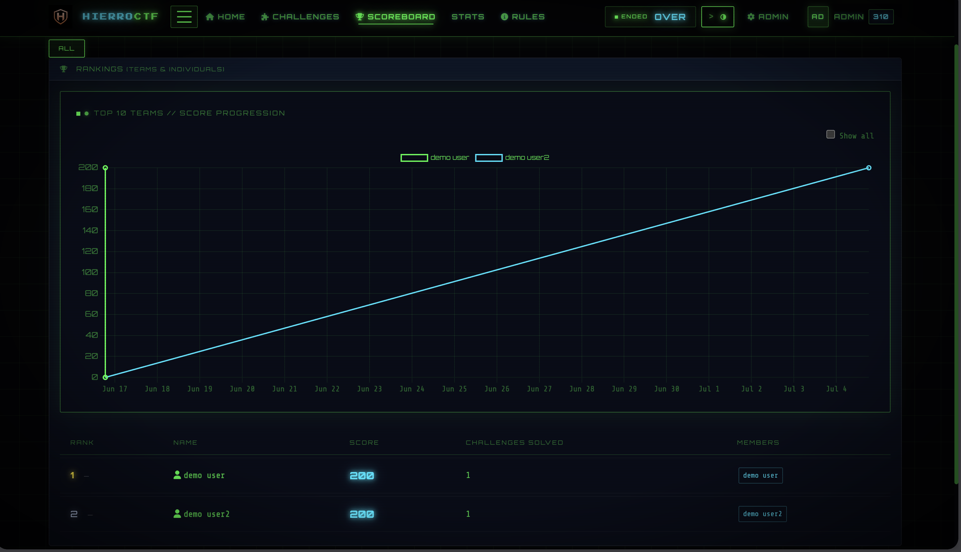Click the Rules info icon

coord(505,17)
